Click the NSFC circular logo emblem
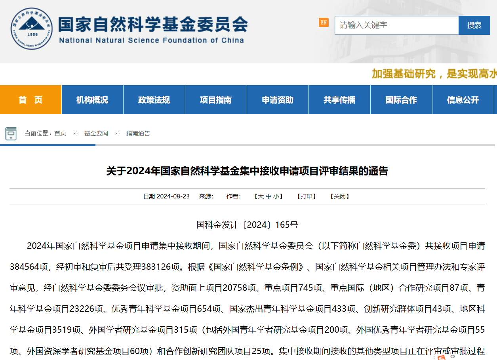 click(31, 29)
